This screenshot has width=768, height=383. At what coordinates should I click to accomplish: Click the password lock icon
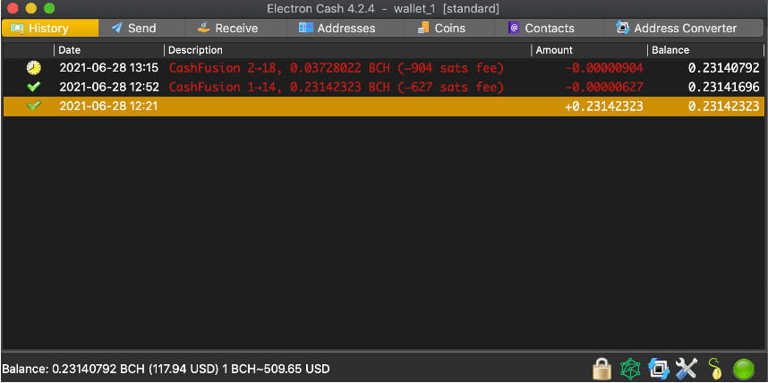coord(602,368)
